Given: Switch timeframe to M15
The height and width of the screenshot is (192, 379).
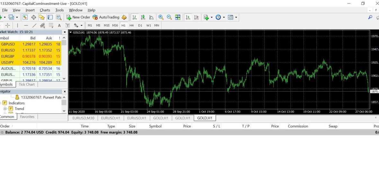Looking at the screenshot, I should 107,25.
